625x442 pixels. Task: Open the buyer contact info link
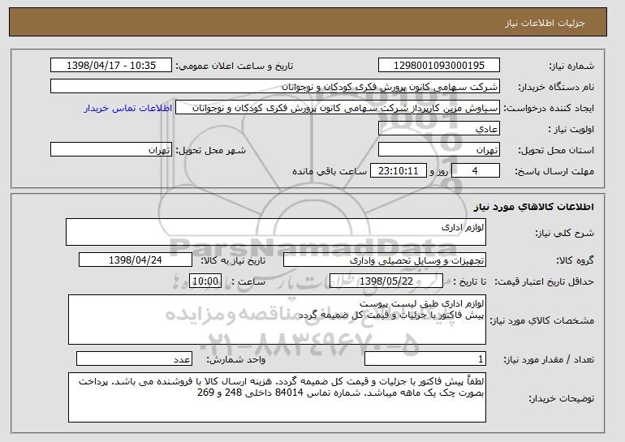(x=128, y=109)
